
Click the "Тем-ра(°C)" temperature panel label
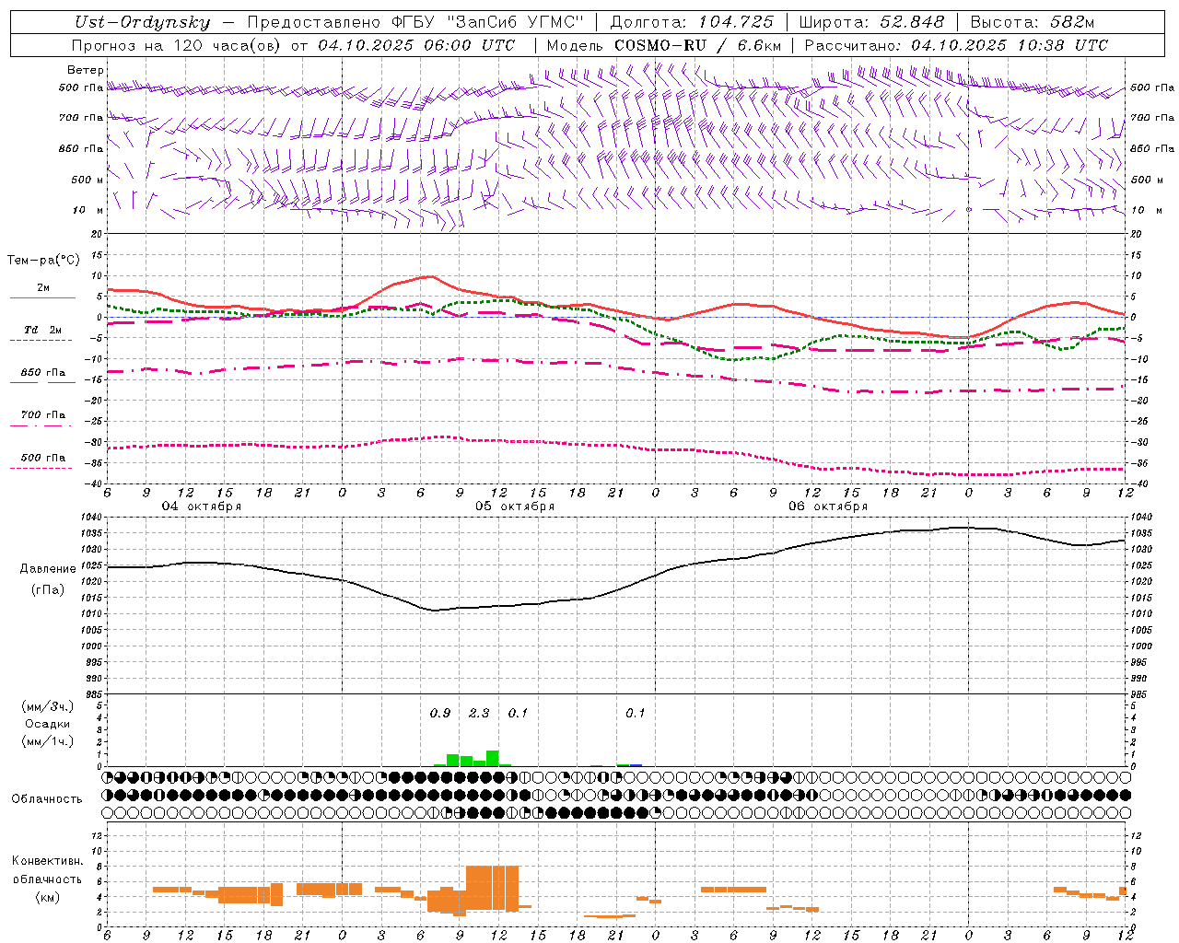pos(43,261)
